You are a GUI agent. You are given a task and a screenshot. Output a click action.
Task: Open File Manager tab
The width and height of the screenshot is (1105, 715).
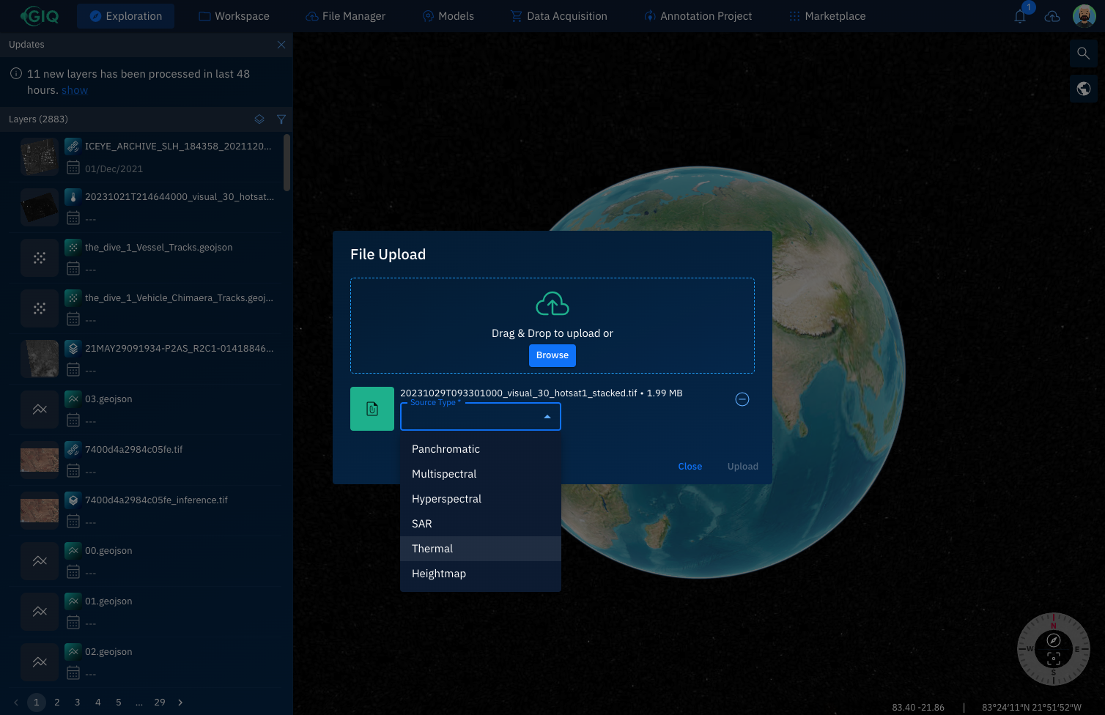tap(345, 16)
